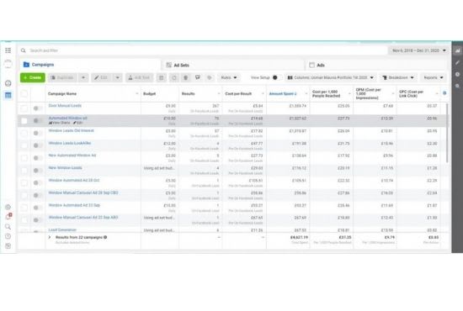Viewport: 463px width, 311px height.
Task: Click the A/B Test button
Action: (140, 77)
